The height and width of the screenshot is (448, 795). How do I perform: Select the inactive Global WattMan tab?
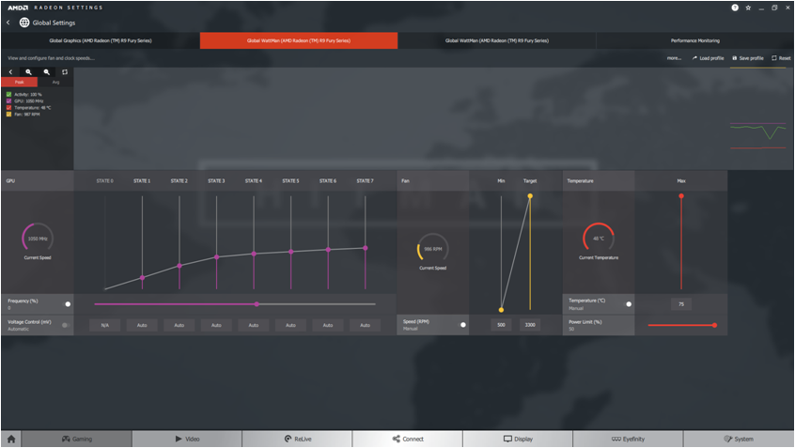pos(497,40)
